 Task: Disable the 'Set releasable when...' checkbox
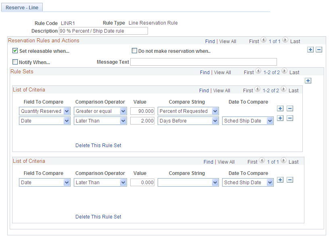pyautogui.click(x=15, y=51)
